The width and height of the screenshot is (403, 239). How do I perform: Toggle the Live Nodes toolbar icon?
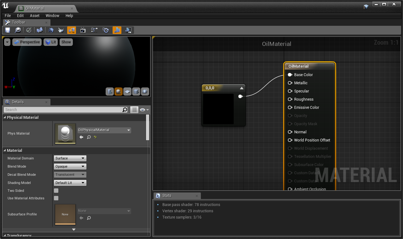point(94,30)
